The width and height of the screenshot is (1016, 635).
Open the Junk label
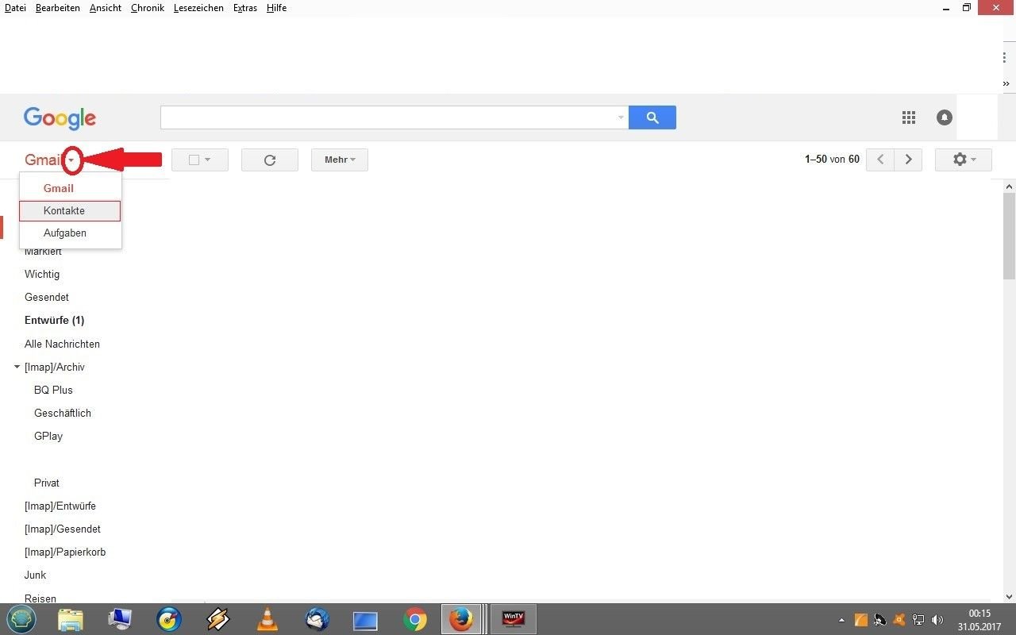coord(36,575)
